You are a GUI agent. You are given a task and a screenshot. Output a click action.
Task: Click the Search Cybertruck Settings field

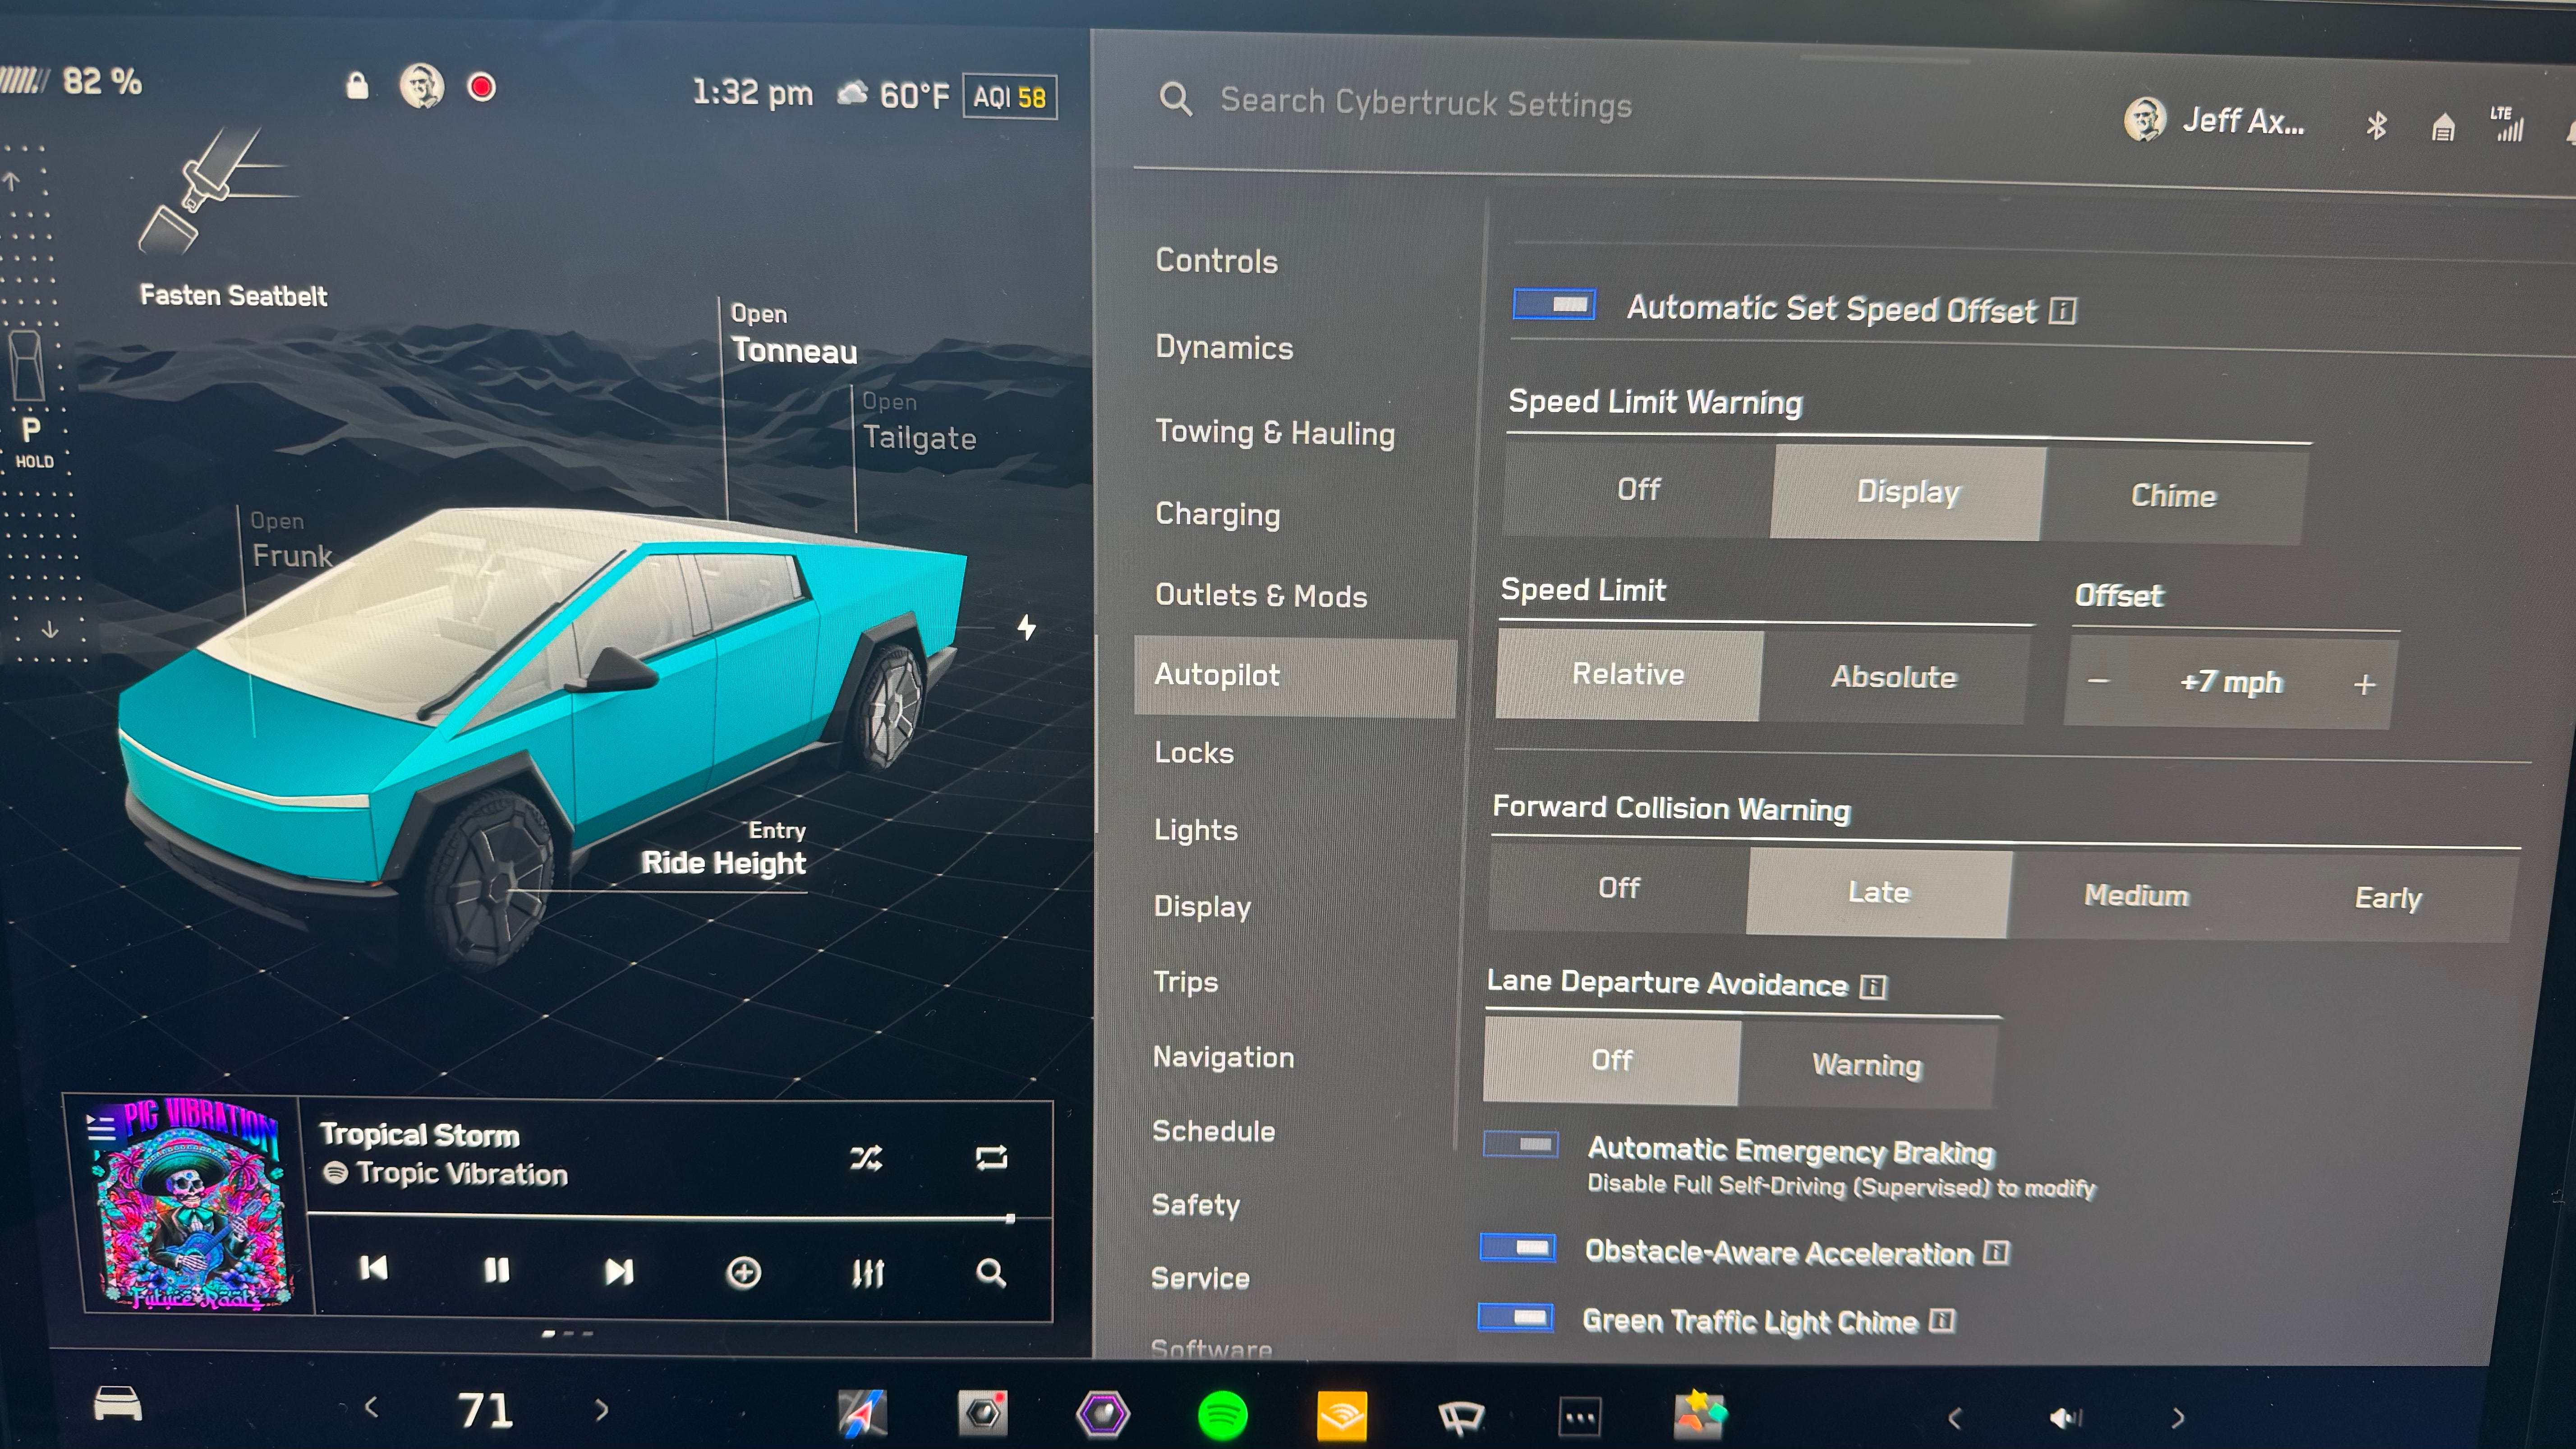point(1425,103)
